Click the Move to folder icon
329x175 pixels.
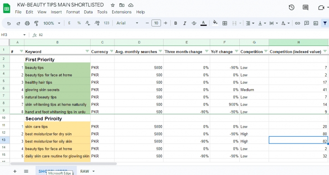click(122, 5)
